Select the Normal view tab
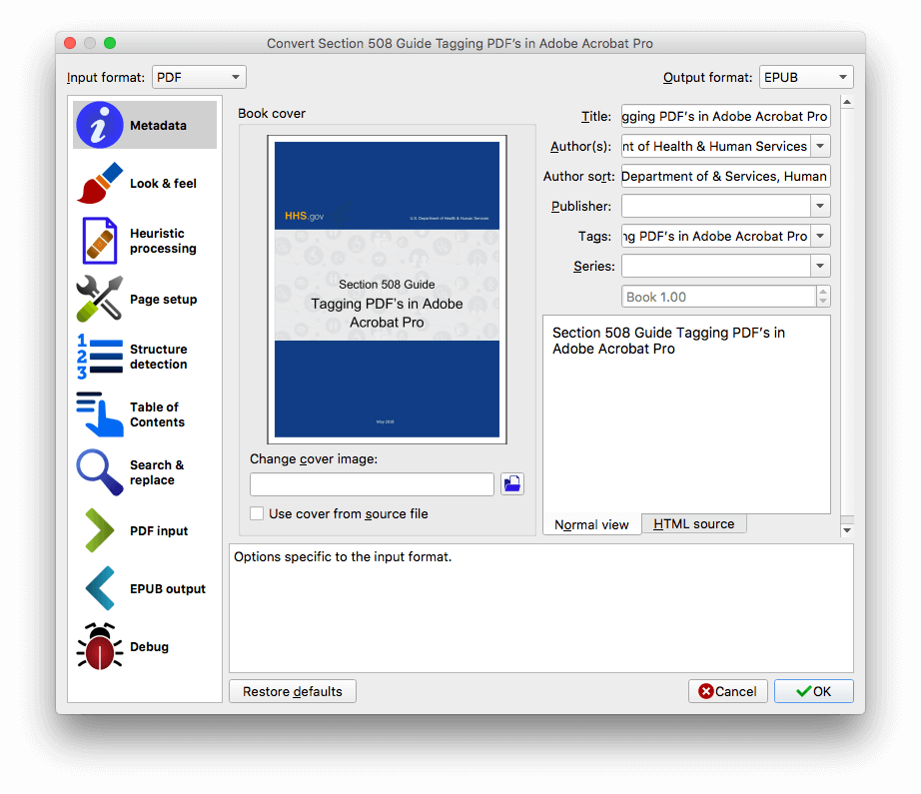 point(591,523)
